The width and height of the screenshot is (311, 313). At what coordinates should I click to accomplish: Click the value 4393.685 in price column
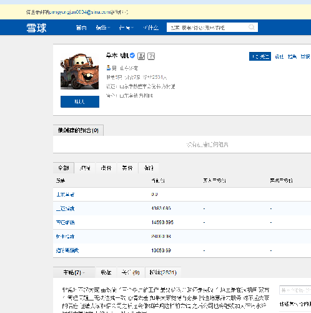pyautogui.click(x=161, y=208)
